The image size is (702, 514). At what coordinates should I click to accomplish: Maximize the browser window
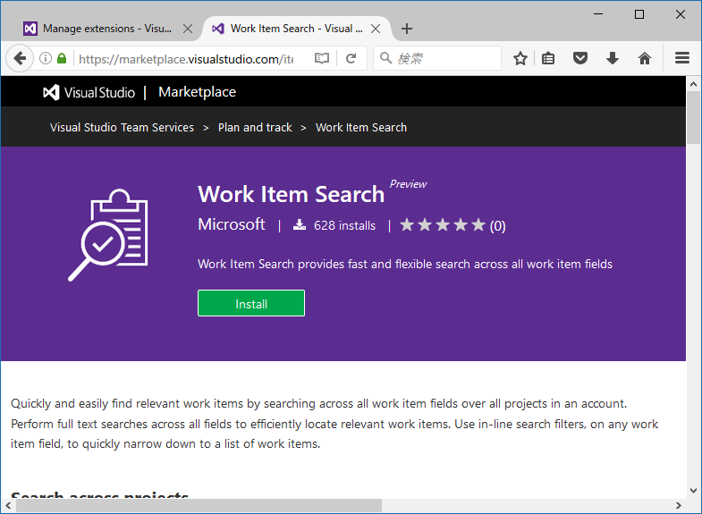[639, 14]
